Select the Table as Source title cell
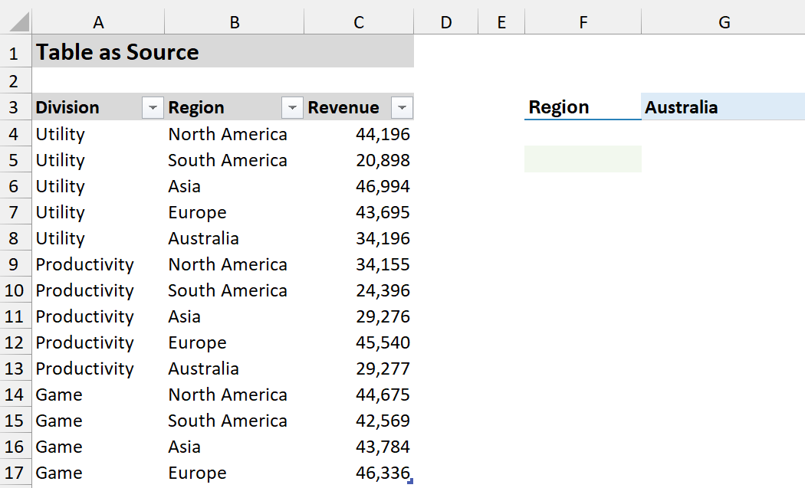The image size is (805, 488). (x=98, y=53)
